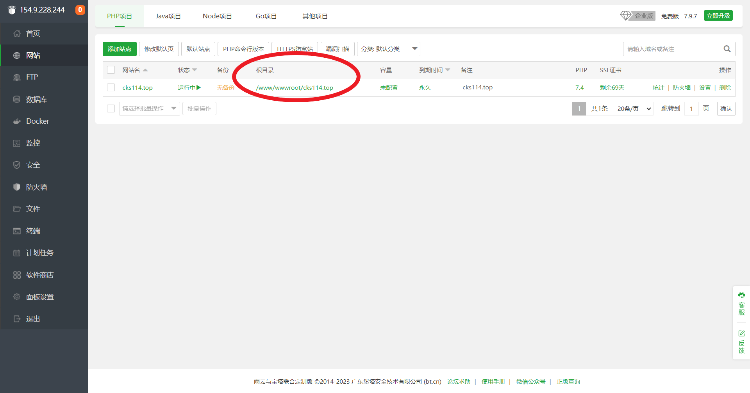Sort by the 状态 column arrow
The width and height of the screenshot is (750, 393).
[195, 70]
